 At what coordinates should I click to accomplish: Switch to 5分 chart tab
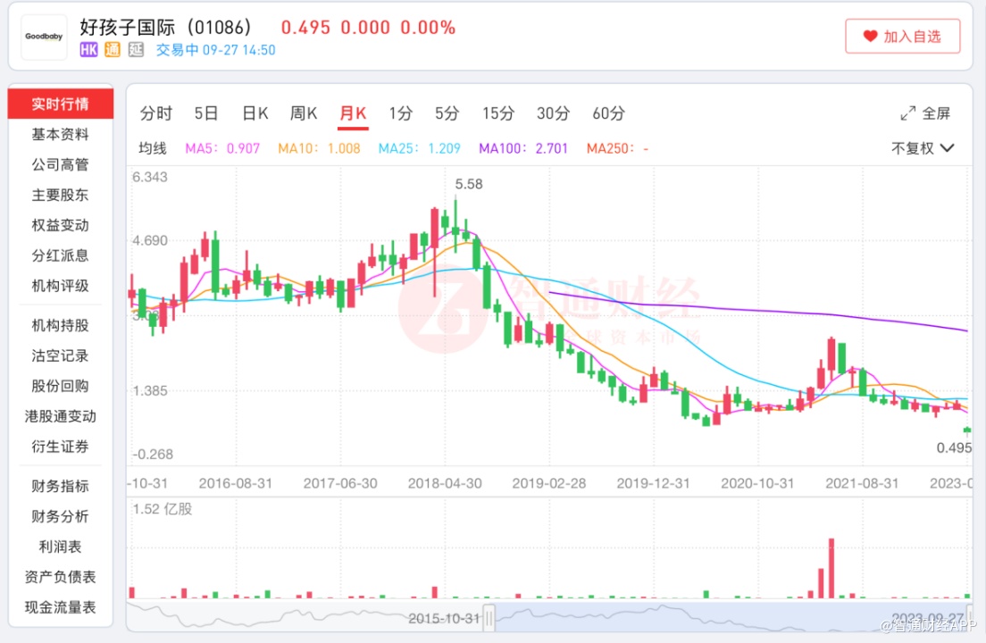click(x=447, y=113)
